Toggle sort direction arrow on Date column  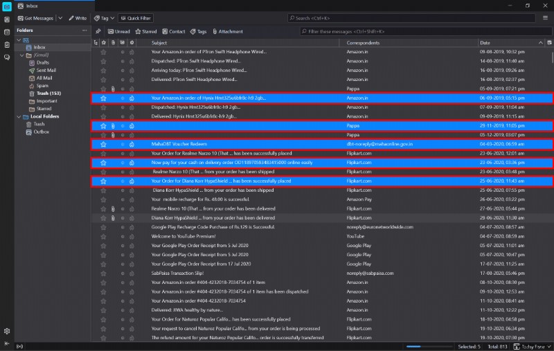541,43
